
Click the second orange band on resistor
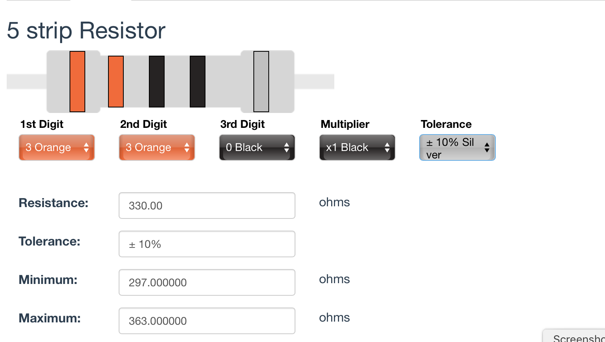[116, 82]
